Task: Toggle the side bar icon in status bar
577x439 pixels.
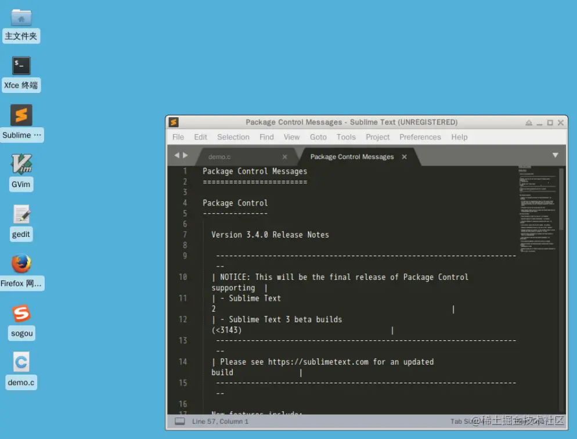Action: pos(179,422)
